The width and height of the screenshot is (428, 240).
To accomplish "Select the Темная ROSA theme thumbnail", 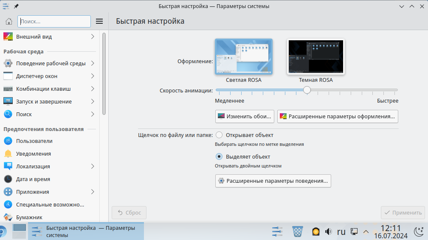I will click(315, 57).
